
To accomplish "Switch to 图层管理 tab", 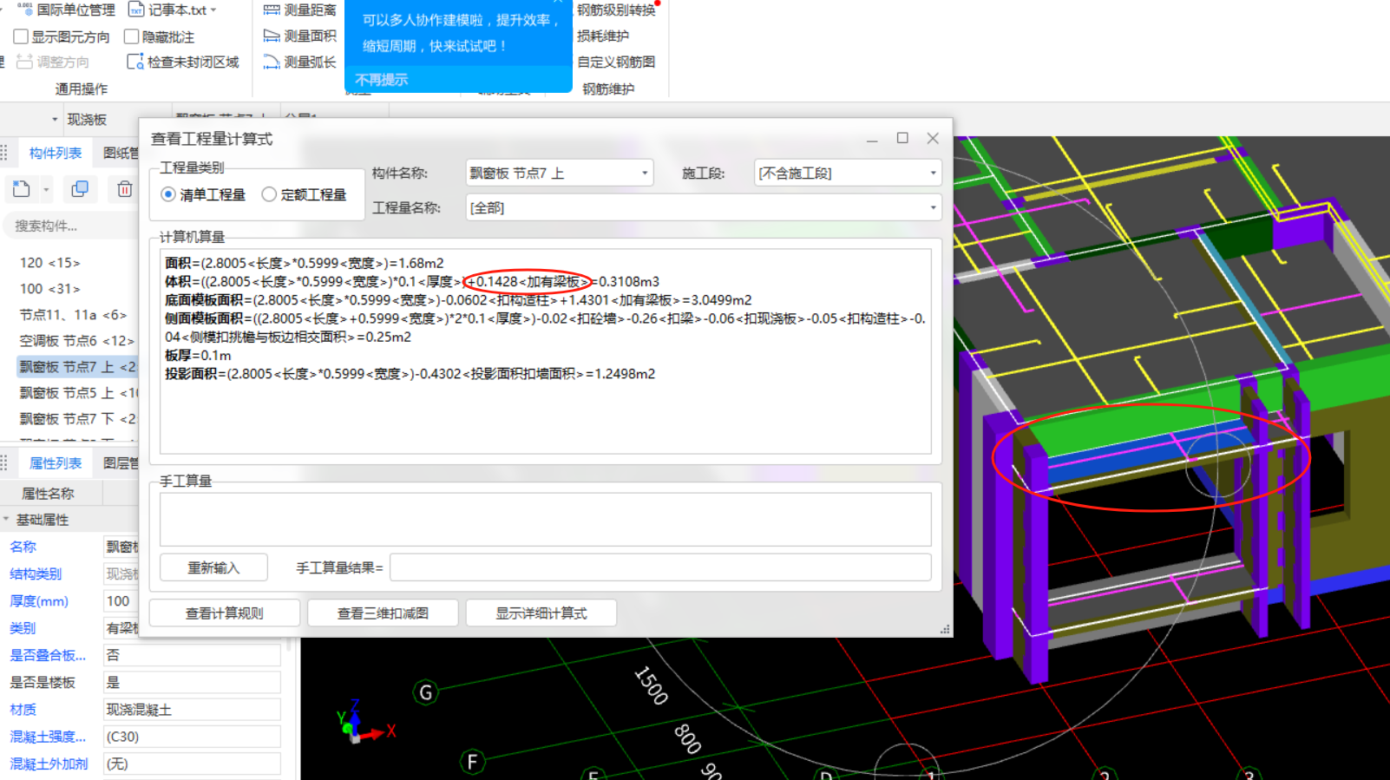I will (121, 463).
